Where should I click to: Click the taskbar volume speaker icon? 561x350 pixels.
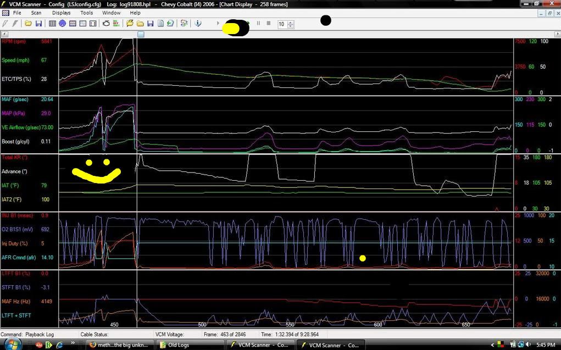(528, 345)
